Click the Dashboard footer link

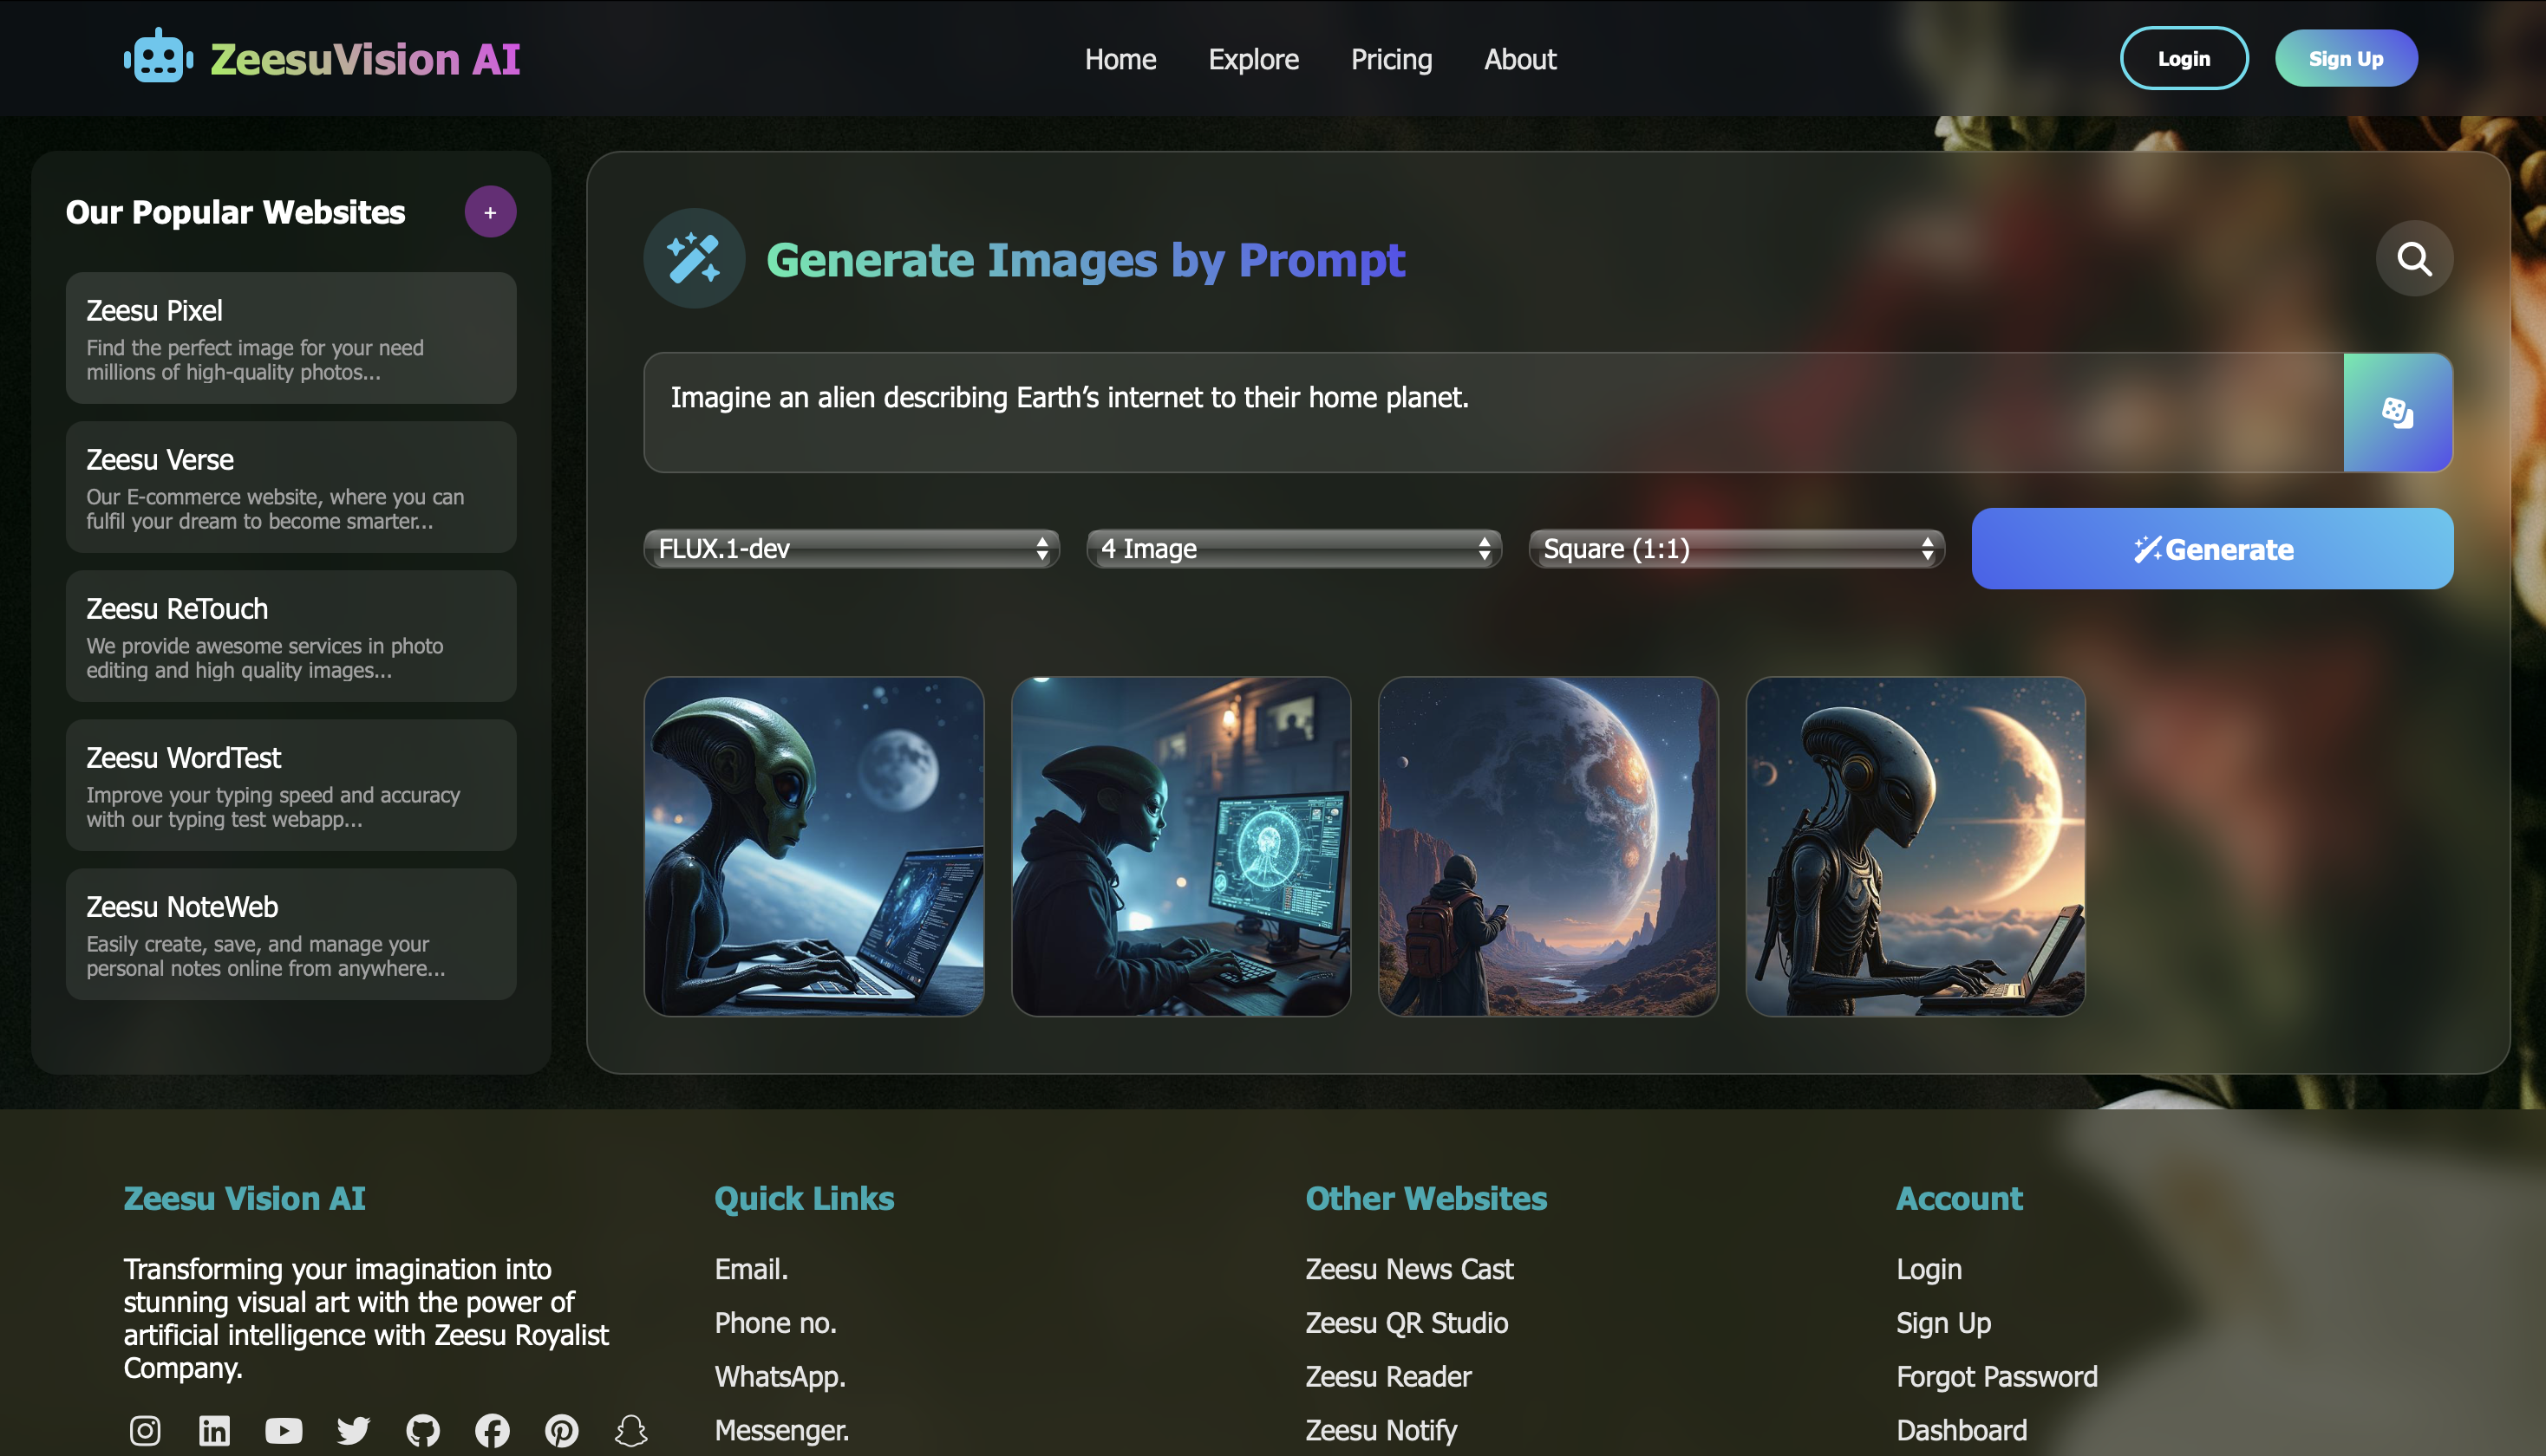click(1962, 1431)
